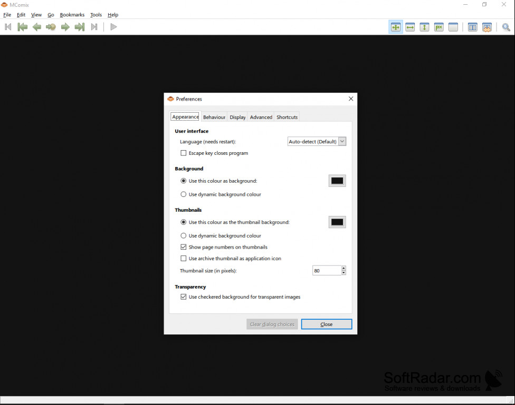Switch to the Shortcuts tab

[x=287, y=117]
